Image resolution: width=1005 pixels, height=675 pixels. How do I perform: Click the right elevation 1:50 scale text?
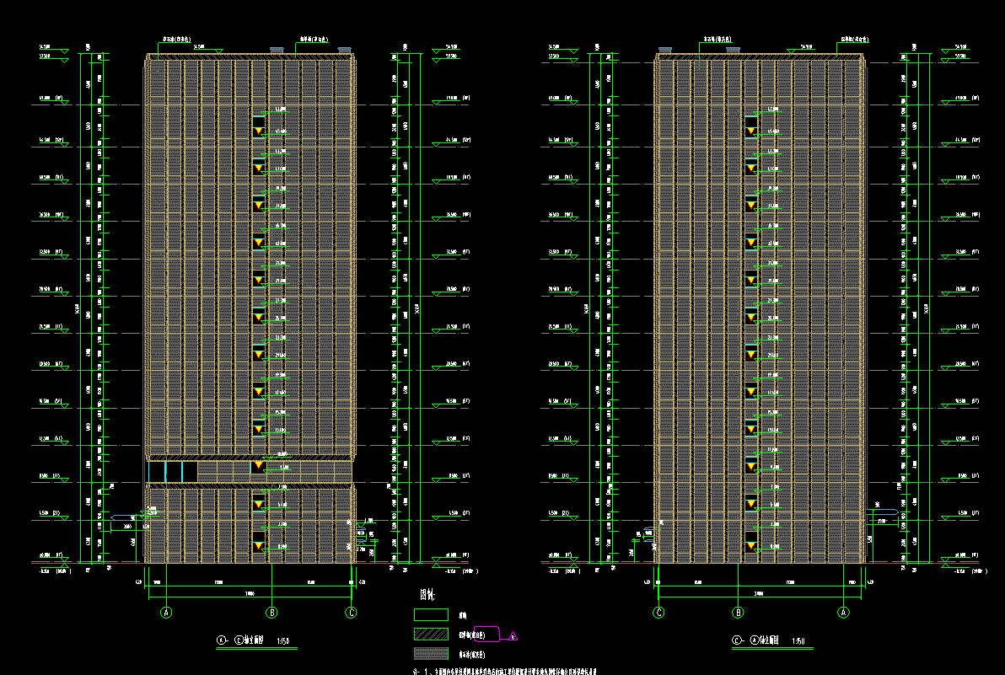coord(798,641)
